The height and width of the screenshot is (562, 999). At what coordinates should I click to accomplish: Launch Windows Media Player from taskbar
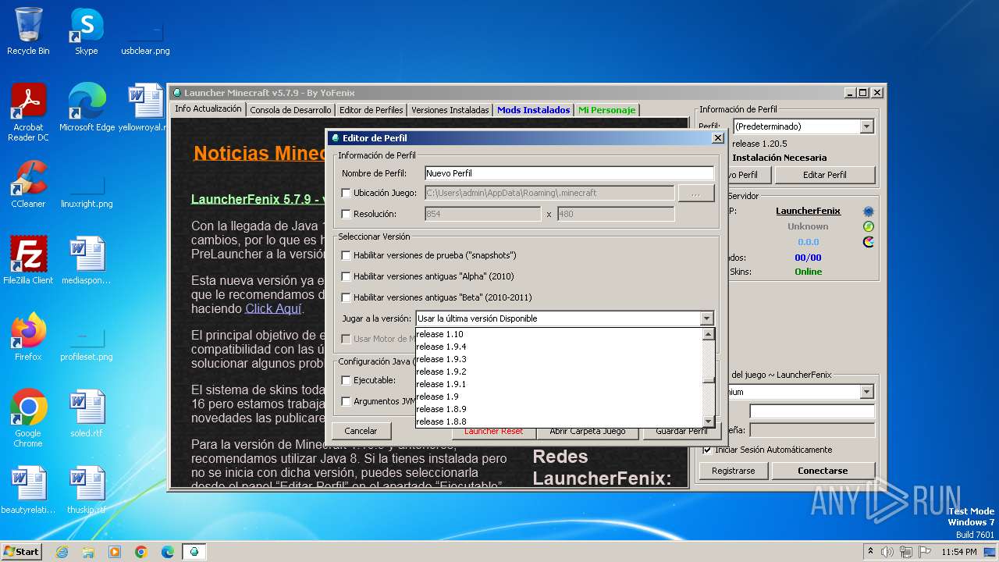pos(115,552)
